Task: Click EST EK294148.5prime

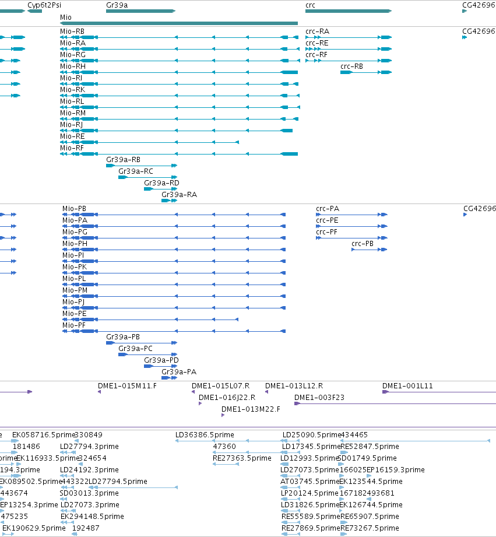Action: tap(92, 517)
